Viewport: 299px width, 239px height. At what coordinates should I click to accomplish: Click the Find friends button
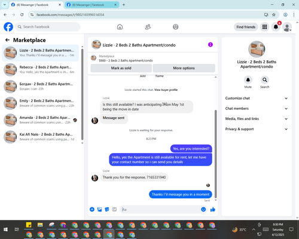click(246, 27)
